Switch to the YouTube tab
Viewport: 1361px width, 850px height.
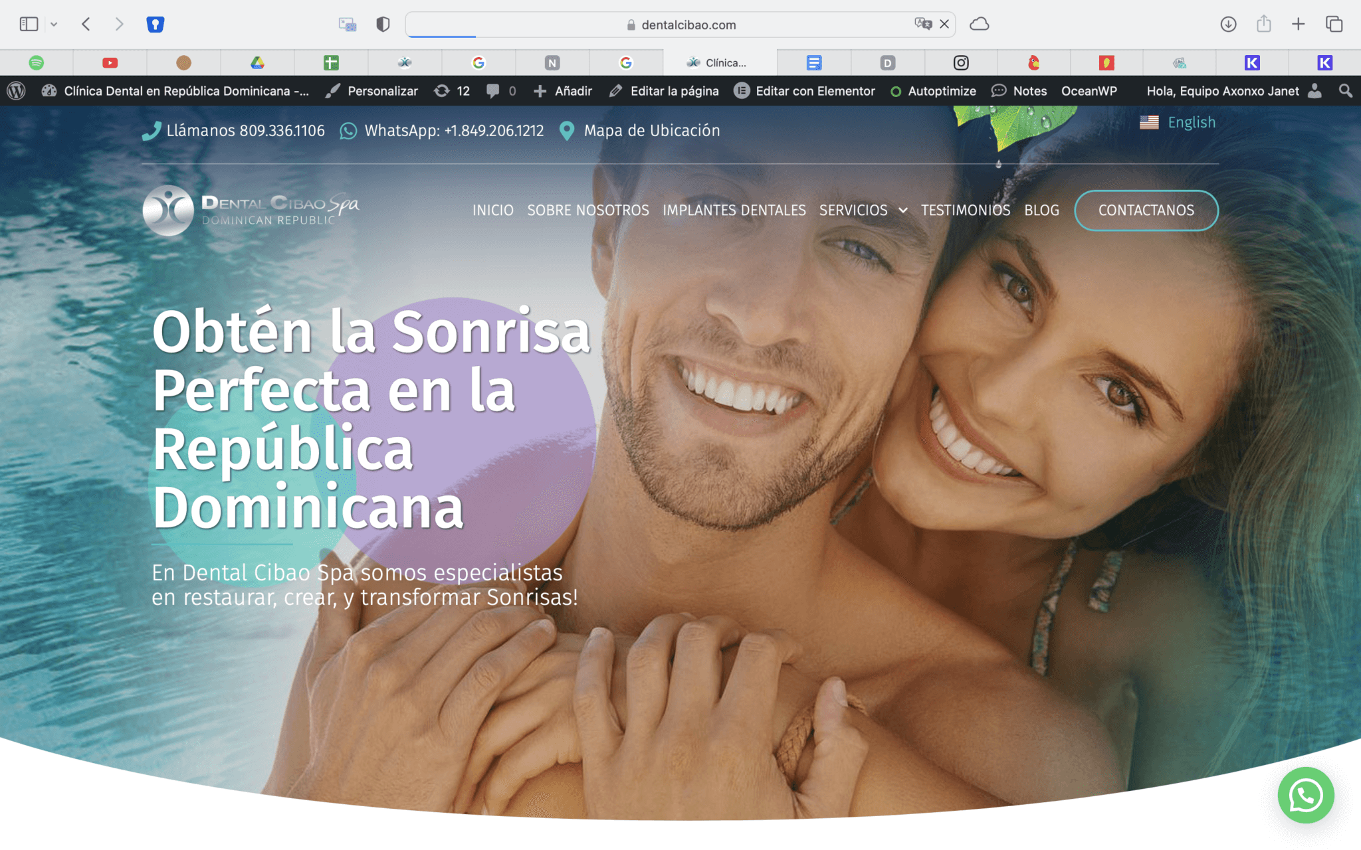click(x=110, y=62)
